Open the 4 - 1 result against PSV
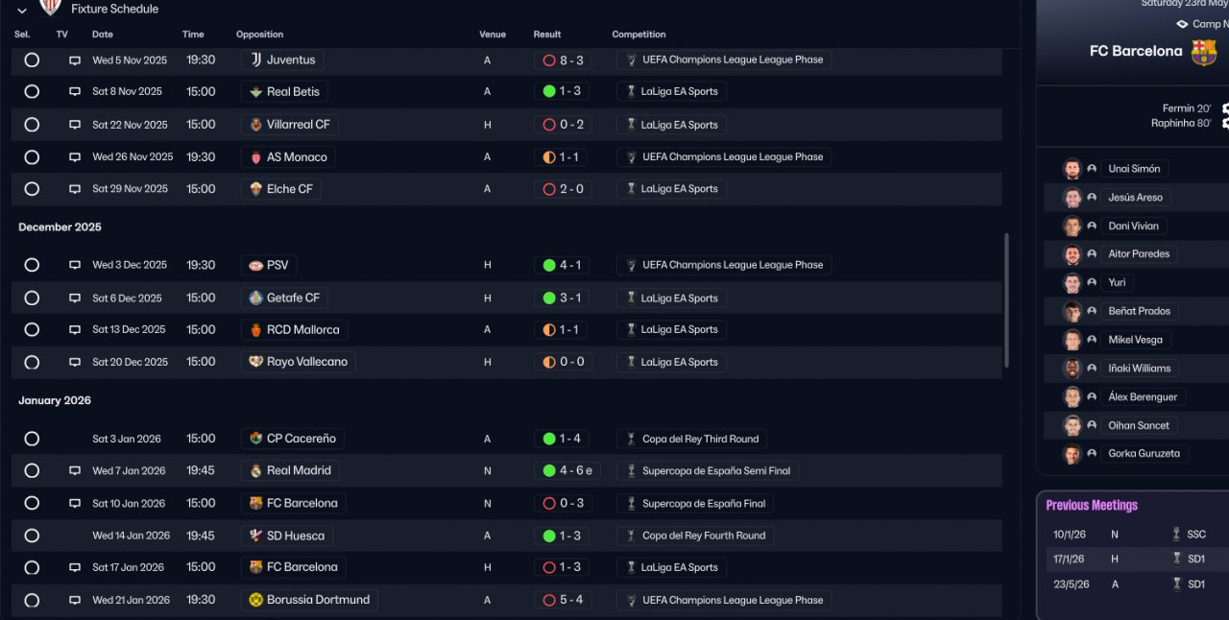 tap(563, 266)
